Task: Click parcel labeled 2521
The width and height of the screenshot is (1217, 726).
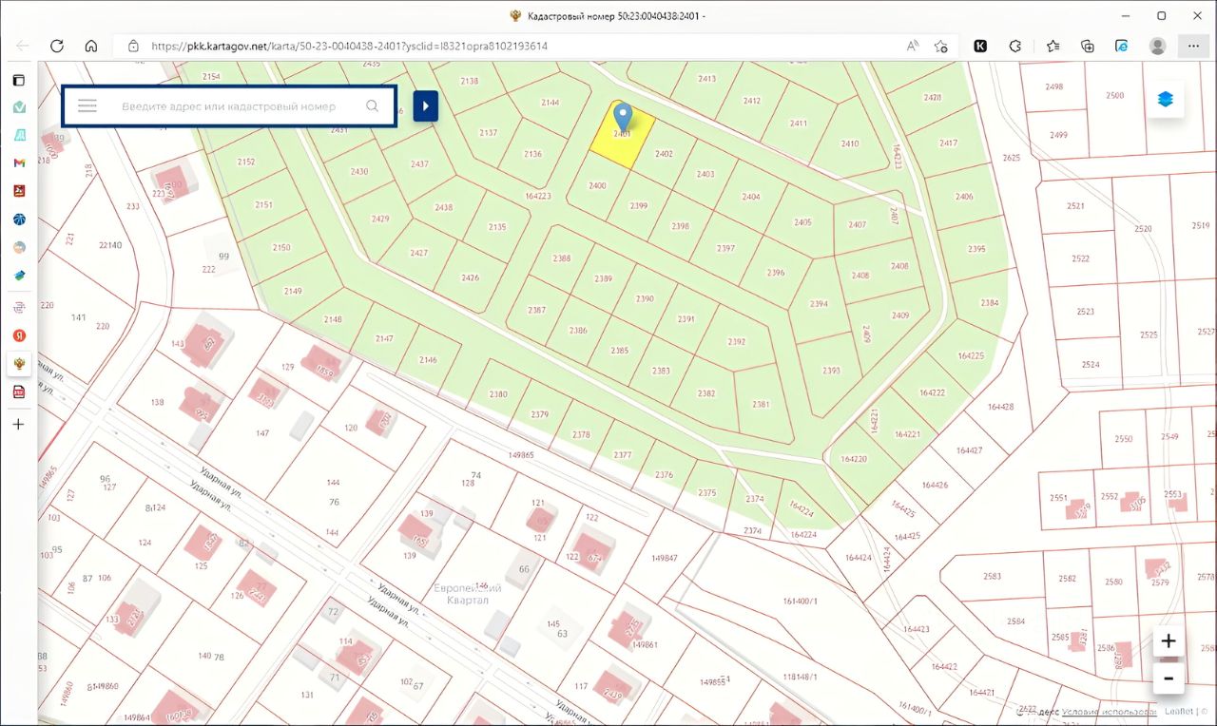Action: coord(1075,206)
